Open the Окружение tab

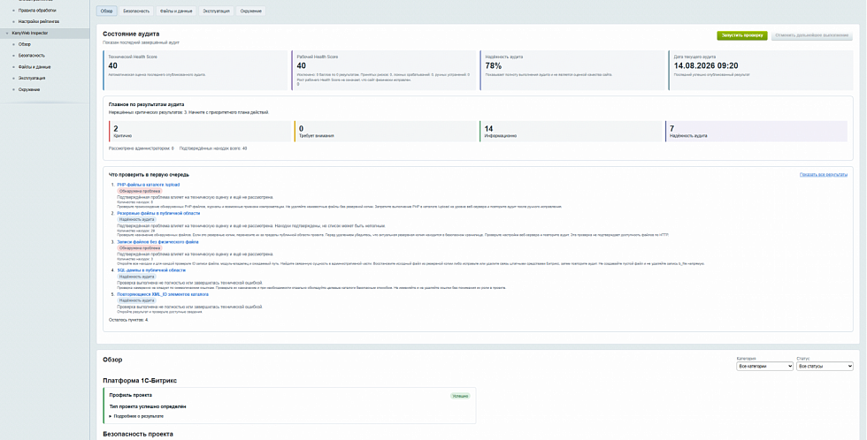(251, 11)
